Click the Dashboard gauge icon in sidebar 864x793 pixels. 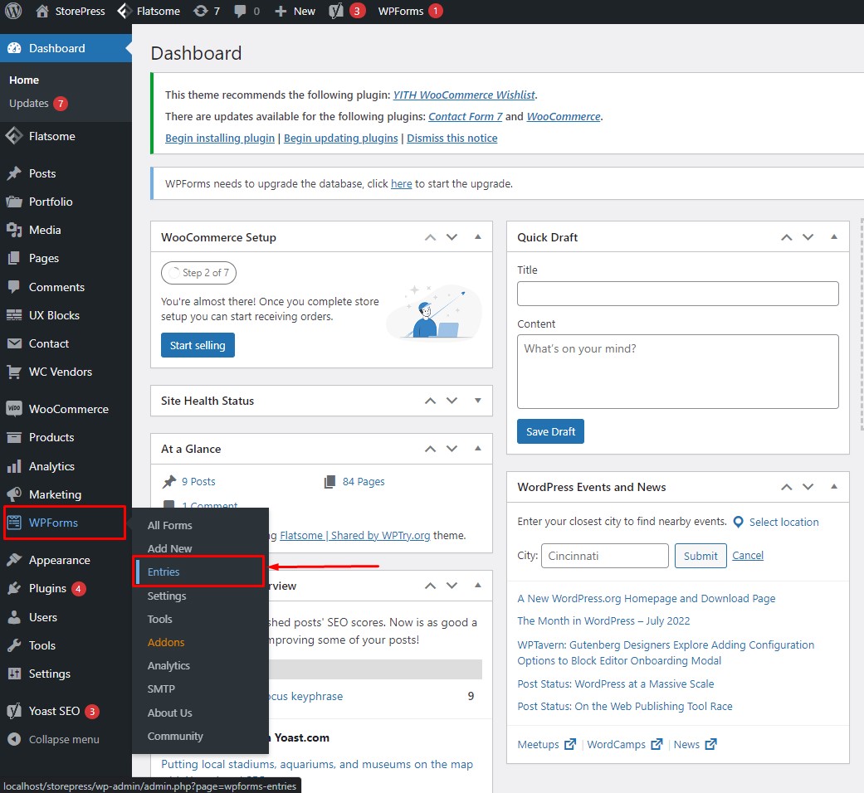pos(14,48)
